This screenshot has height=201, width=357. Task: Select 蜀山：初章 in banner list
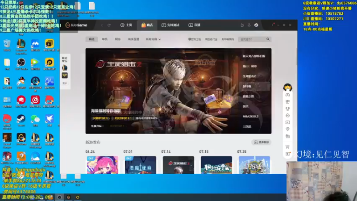point(249,66)
